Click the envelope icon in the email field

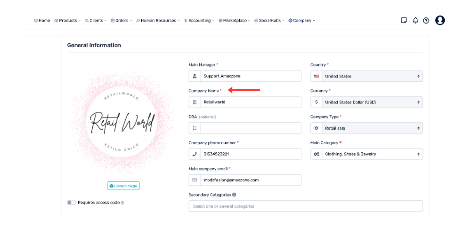pyautogui.click(x=195, y=180)
